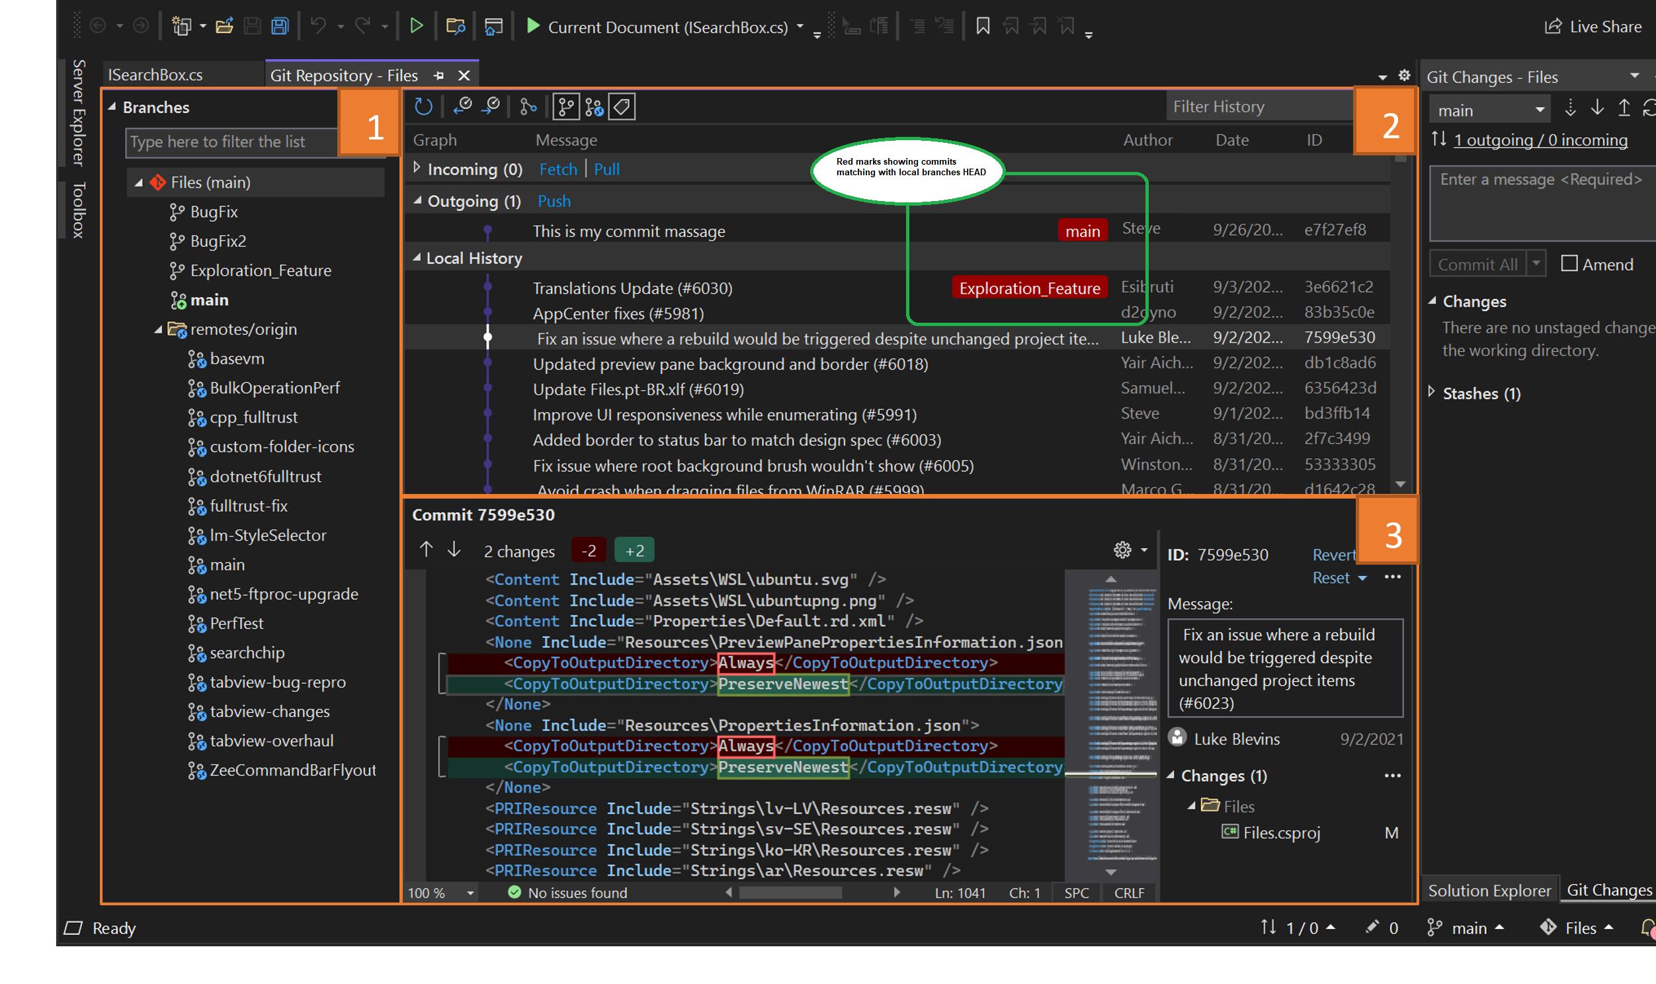Switch to the ISearchBox.cs tab

[x=156, y=75]
